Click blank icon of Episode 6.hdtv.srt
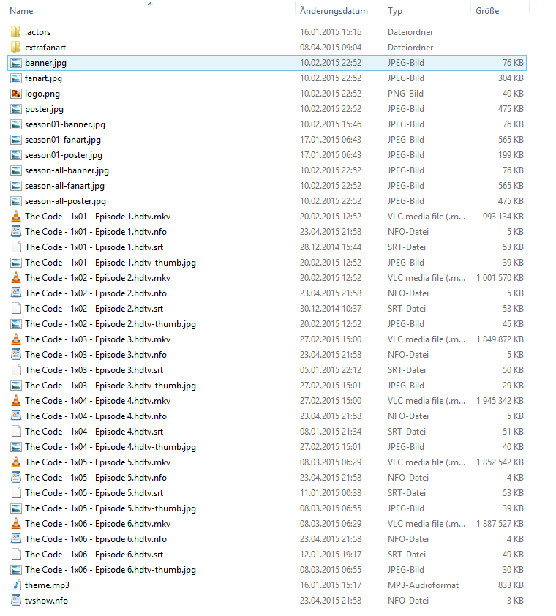 coord(15,555)
